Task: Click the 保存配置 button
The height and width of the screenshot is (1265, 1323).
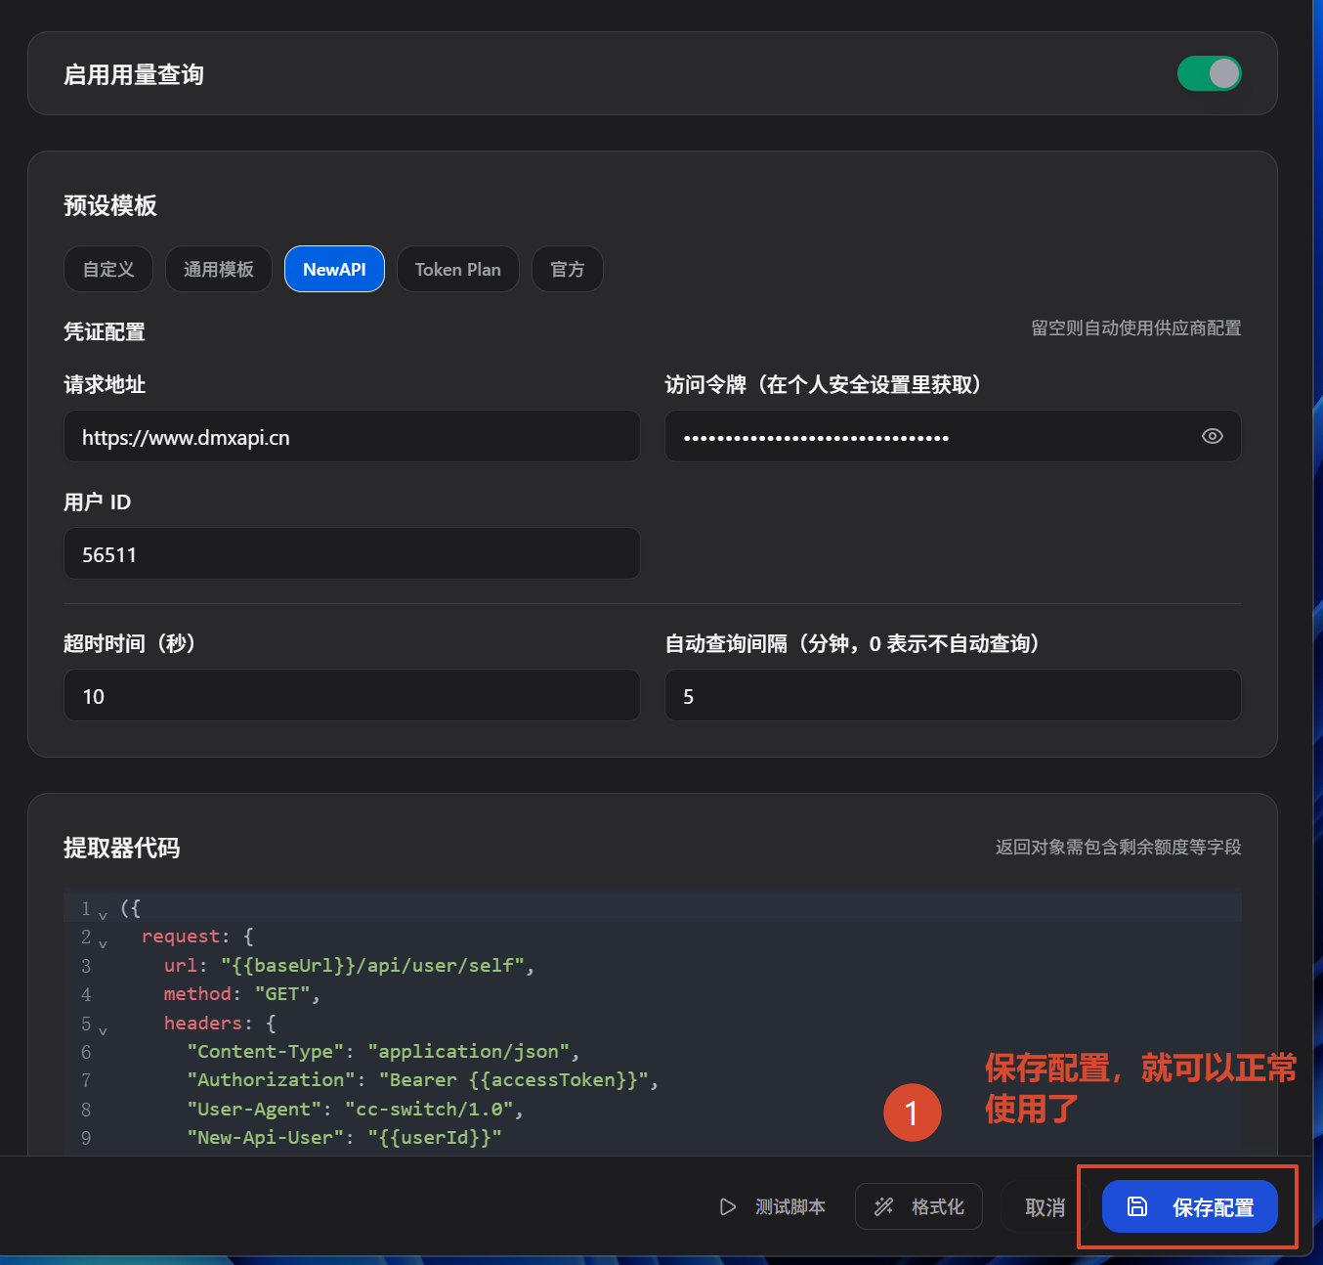Action: (1189, 1206)
